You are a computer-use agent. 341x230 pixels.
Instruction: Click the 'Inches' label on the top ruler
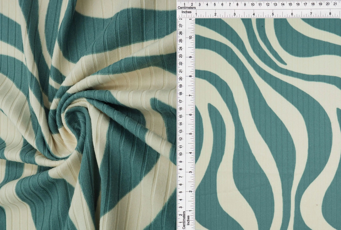187,12
